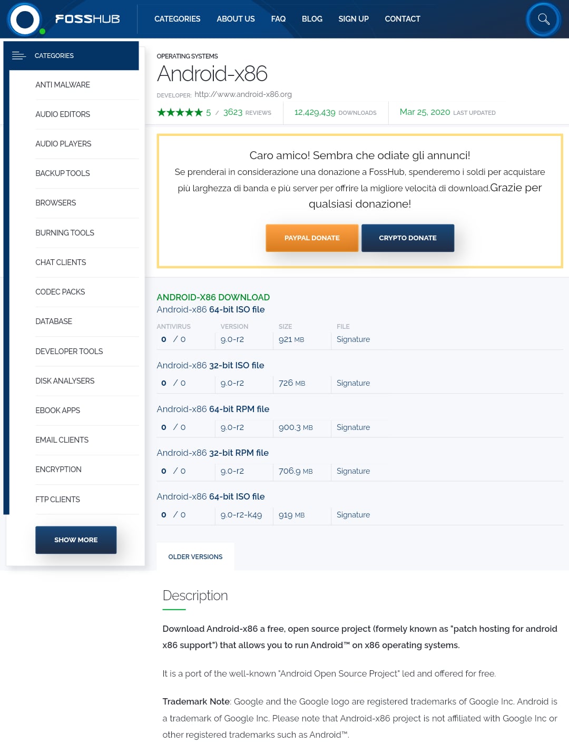Click the categories hamburger menu icon
The width and height of the screenshot is (569, 743).
(x=19, y=55)
